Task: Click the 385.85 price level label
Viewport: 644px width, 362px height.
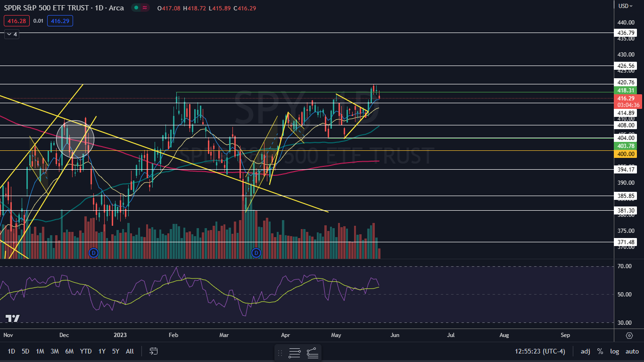Action: (626, 196)
